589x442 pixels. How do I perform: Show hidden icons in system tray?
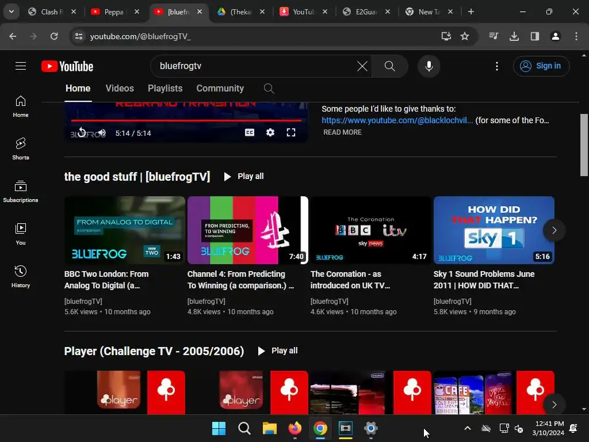pyautogui.click(x=467, y=428)
